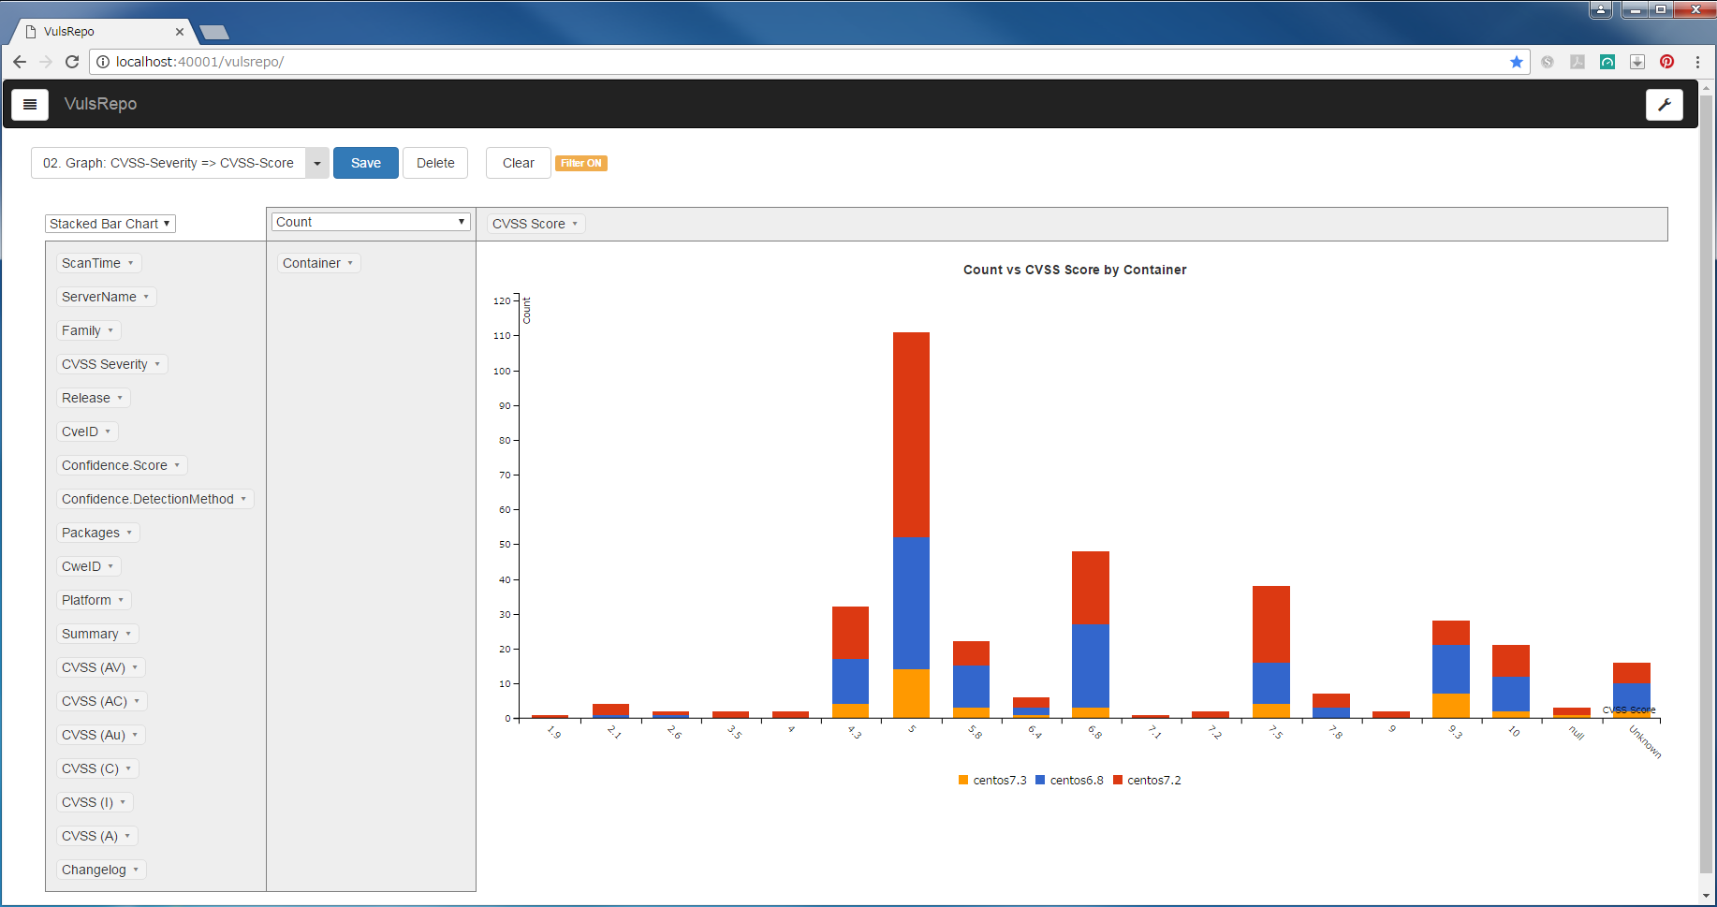Open Chrome's three-dot menu

[1697, 62]
